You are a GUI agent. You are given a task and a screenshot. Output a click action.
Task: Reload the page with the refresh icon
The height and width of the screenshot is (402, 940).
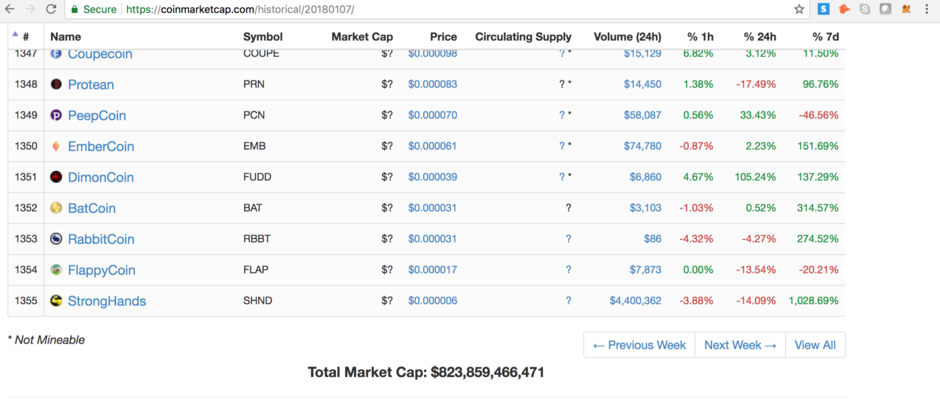pyautogui.click(x=51, y=9)
